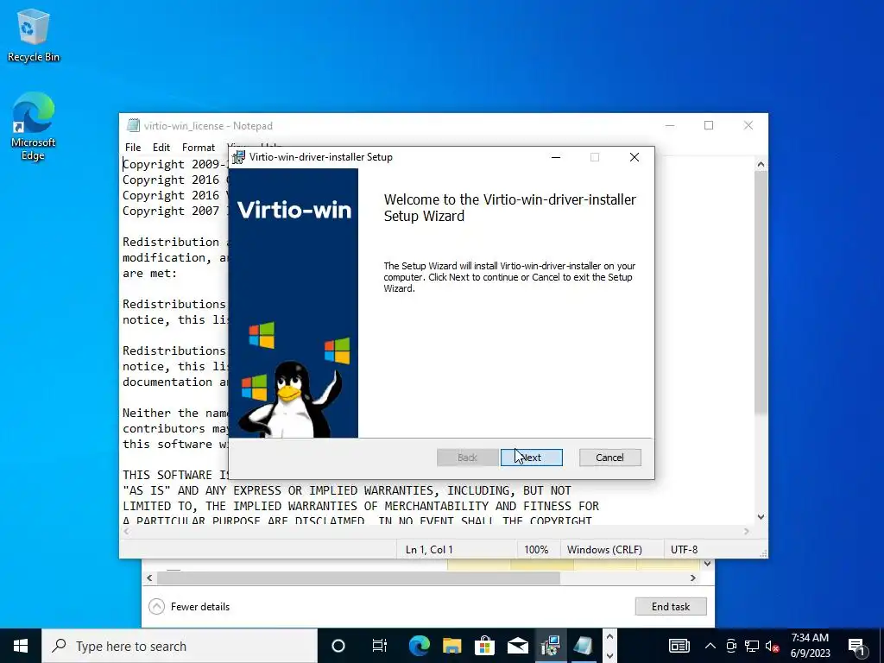Open the Action Center notification icon
884x663 pixels.
point(856,646)
